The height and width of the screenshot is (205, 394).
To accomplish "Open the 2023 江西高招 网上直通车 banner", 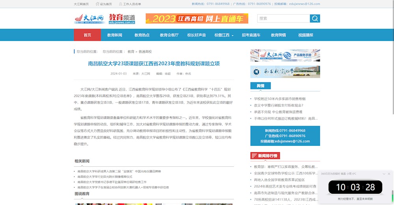I will pos(197,19).
